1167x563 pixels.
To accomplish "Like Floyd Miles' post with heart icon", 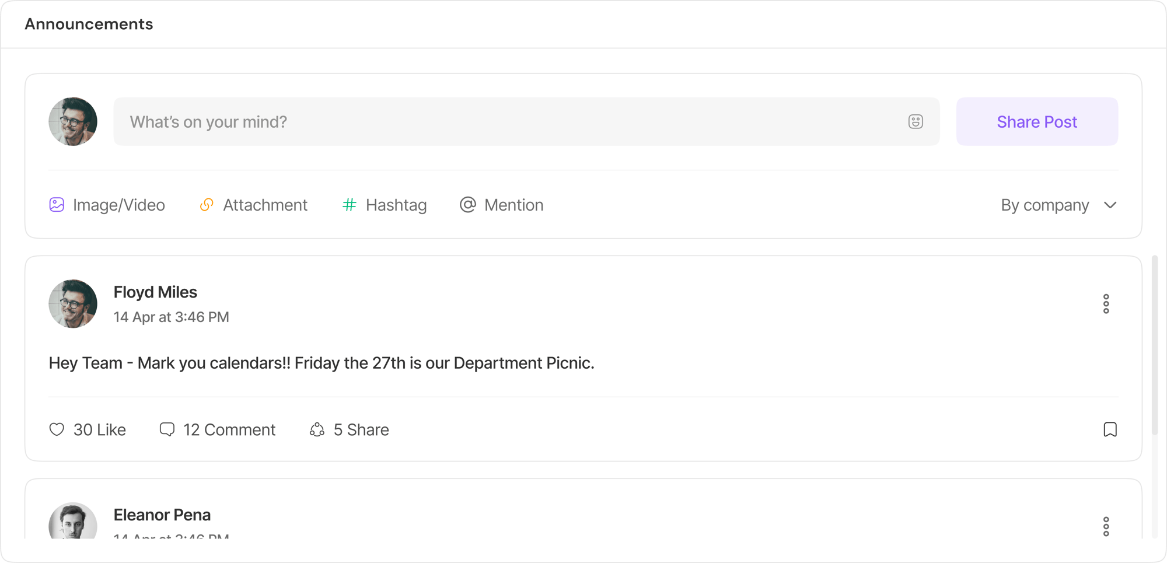I will coord(57,429).
